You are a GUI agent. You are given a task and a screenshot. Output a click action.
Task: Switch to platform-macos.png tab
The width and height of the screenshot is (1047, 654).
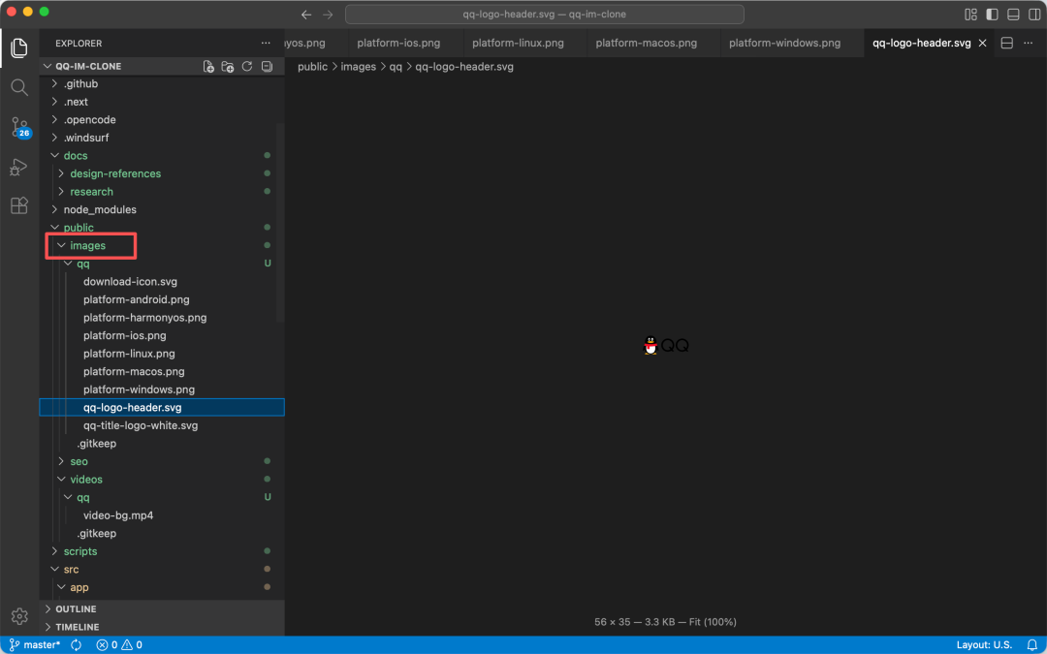point(647,44)
